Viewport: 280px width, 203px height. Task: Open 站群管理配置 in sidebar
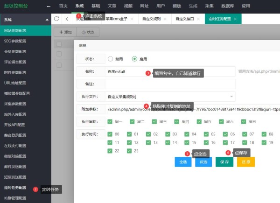(x=26, y=198)
